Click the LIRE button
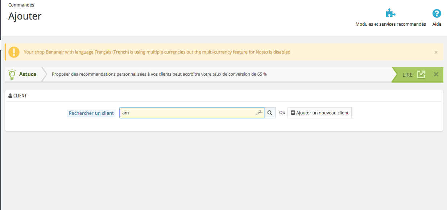447x210 pixels. tap(407, 75)
